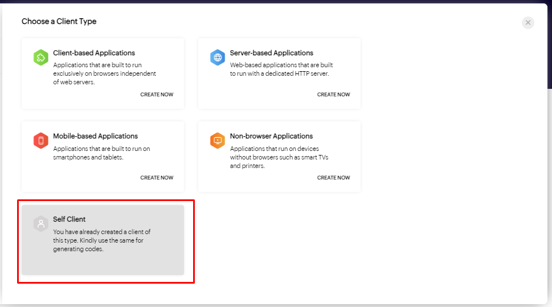Click the Server-based description about dedicated HTTP server

[281, 69]
